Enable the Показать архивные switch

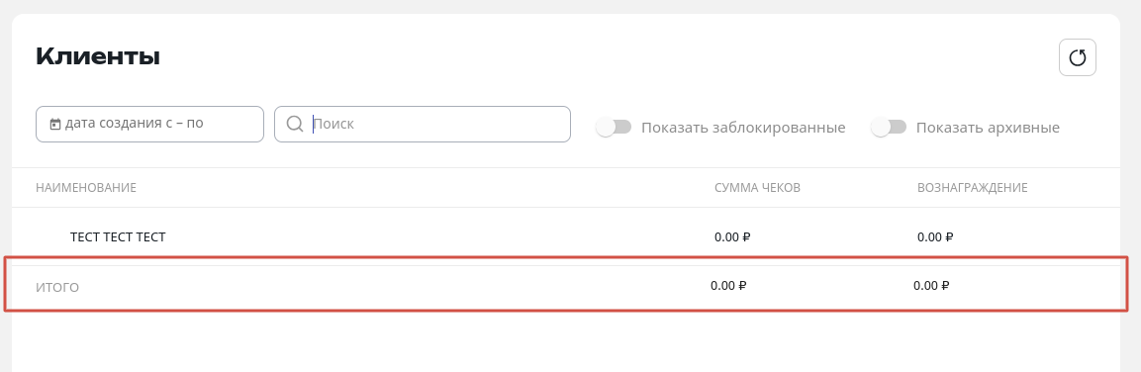(x=889, y=128)
